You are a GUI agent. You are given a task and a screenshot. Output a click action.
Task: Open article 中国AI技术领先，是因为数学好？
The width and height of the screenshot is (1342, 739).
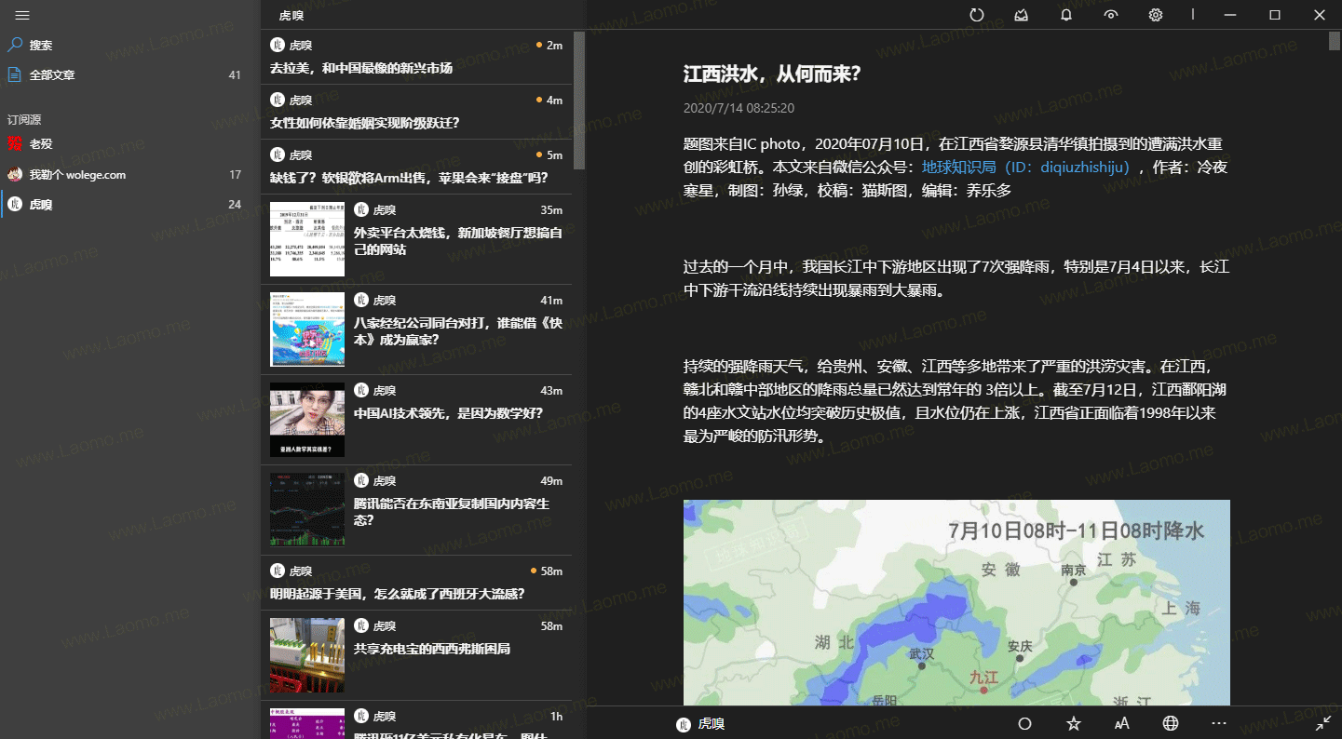[416, 420]
